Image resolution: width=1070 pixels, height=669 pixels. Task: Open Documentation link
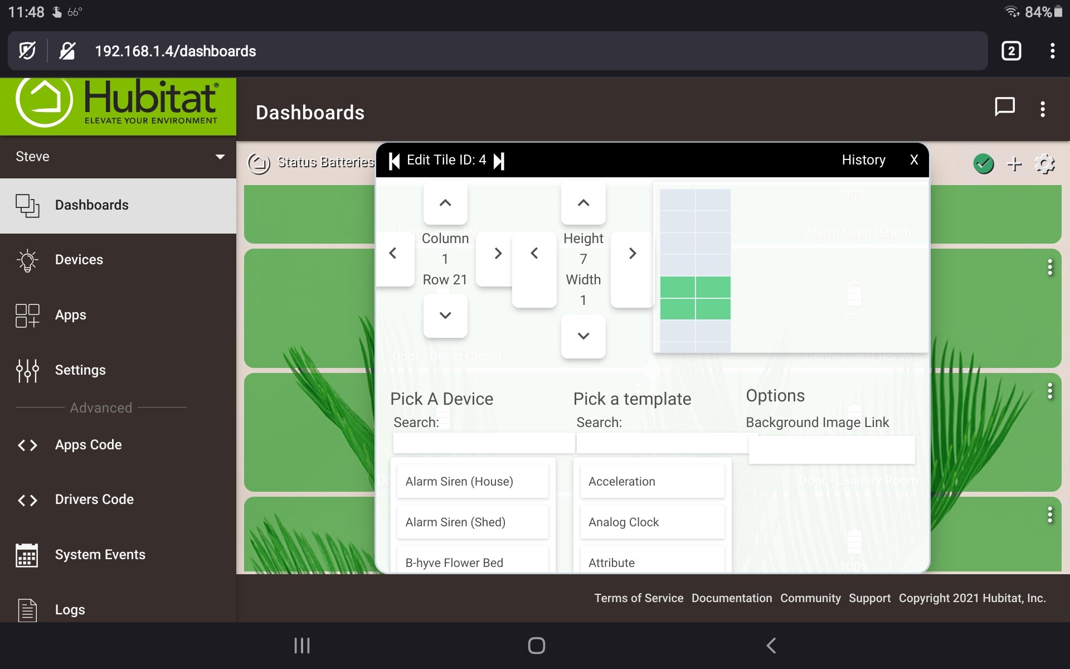732,598
